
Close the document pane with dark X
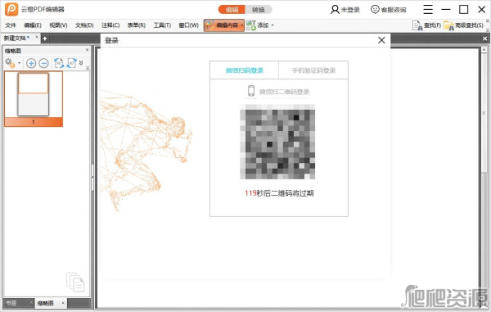pos(485,38)
